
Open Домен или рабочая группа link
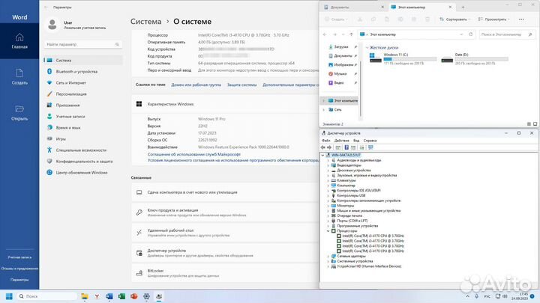196,85
